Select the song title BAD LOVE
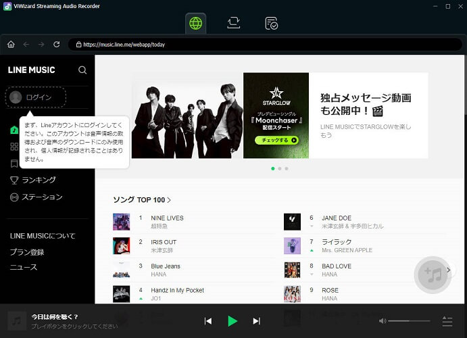Image resolution: width=467 pixels, height=338 pixels. tap(337, 266)
